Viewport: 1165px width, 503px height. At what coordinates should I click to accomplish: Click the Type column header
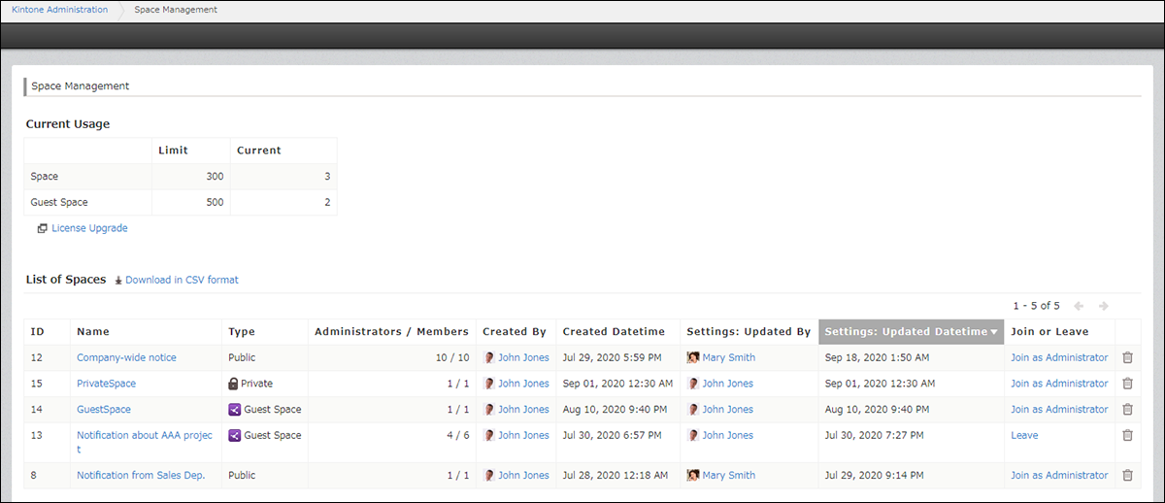coord(242,332)
